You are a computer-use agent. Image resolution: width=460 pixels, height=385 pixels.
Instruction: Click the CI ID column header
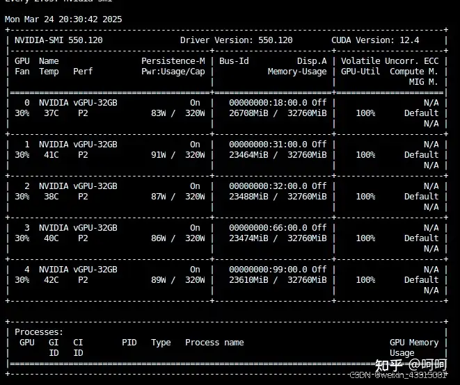click(78, 347)
